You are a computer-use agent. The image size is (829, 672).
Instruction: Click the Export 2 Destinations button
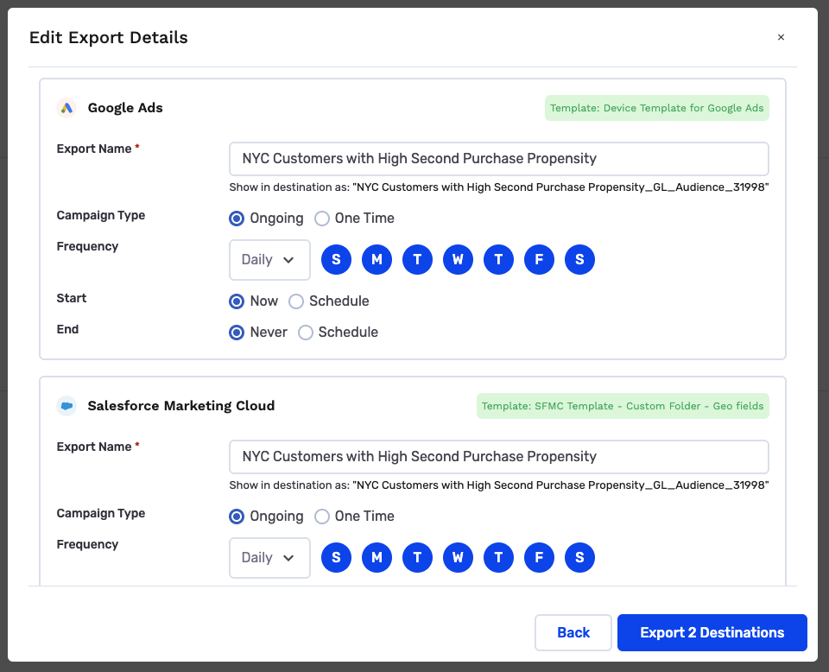click(x=712, y=632)
